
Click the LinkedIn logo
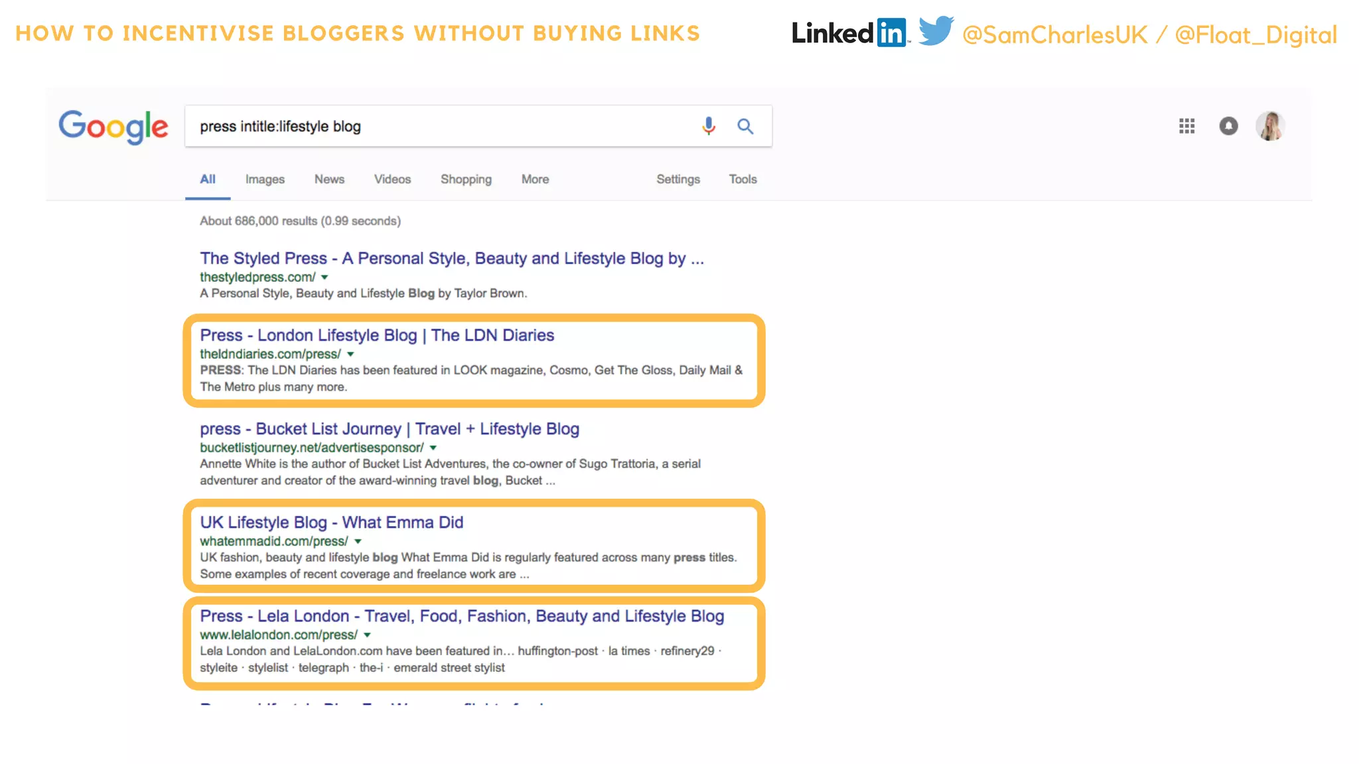(x=850, y=32)
